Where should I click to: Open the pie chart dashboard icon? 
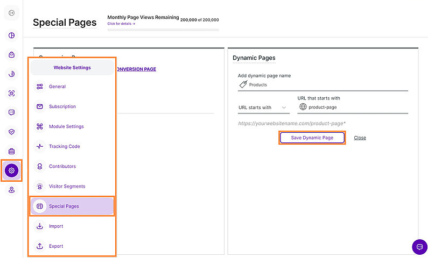coord(11,35)
